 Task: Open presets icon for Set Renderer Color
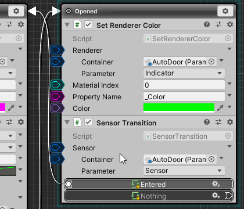[218, 24]
